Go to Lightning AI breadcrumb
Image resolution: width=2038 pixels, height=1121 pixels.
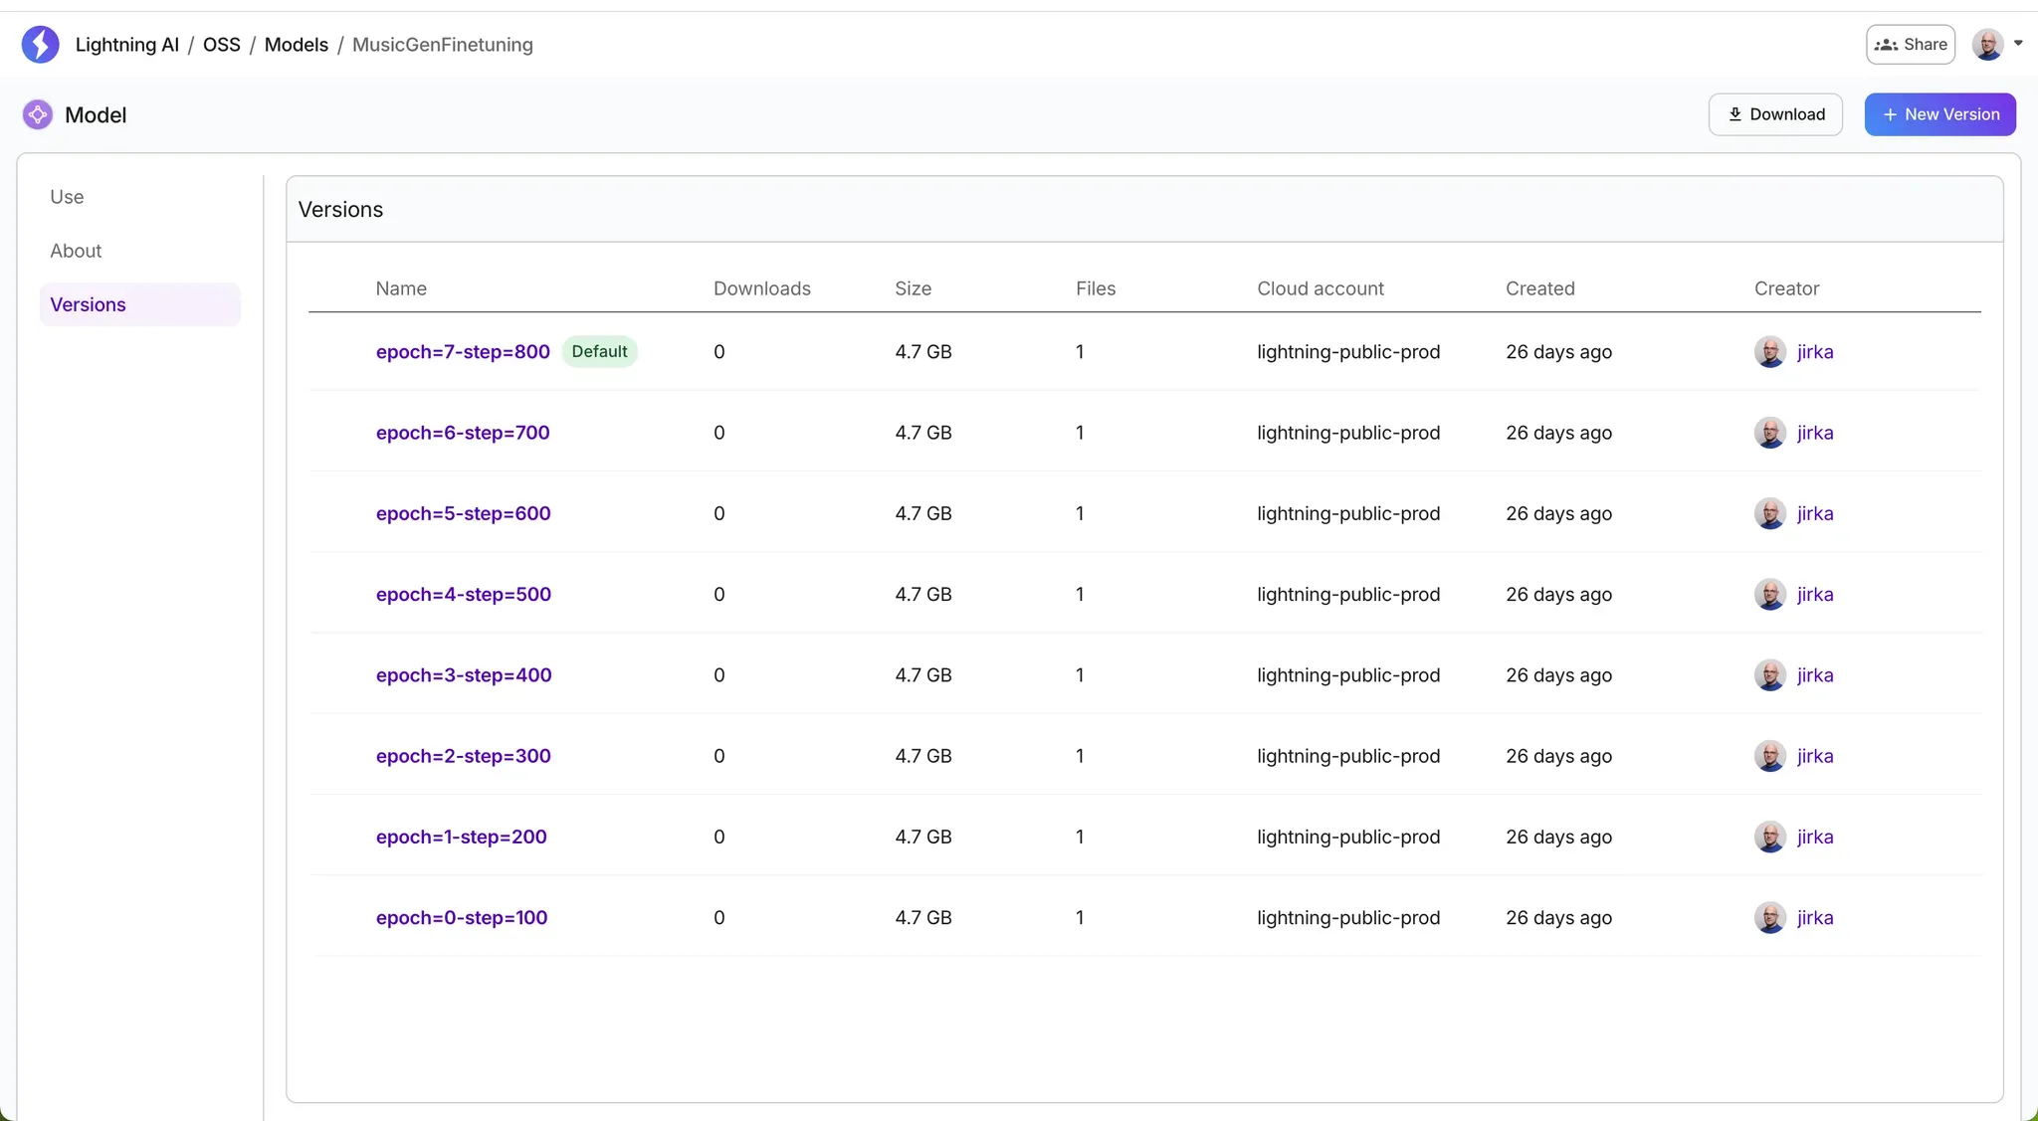(x=127, y=45)
